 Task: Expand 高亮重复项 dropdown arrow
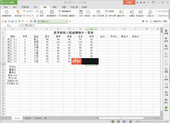coord(57,16)
